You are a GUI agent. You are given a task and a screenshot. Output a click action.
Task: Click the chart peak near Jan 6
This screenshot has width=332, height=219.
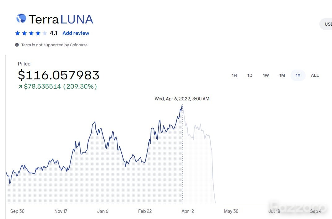95,122
